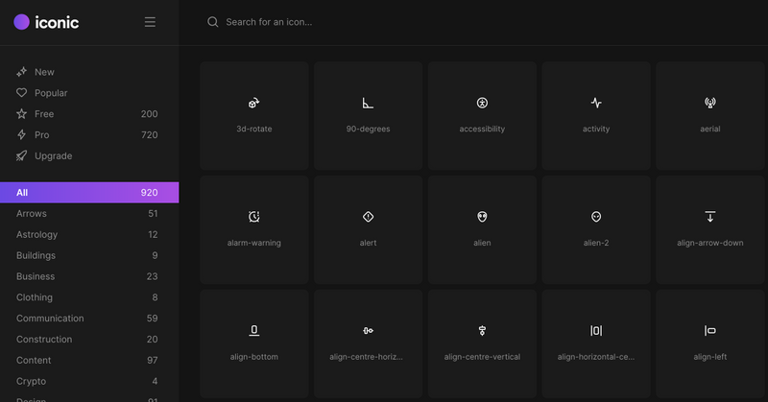
Task: Browse the Astrology category
Action: coord(89,234)
